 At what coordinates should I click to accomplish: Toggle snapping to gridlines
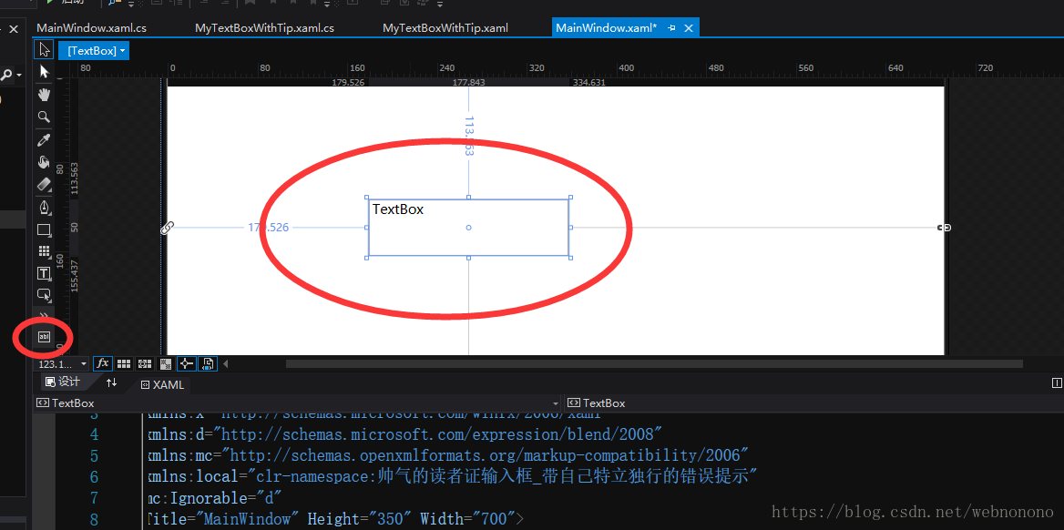(x=145, y=363)
